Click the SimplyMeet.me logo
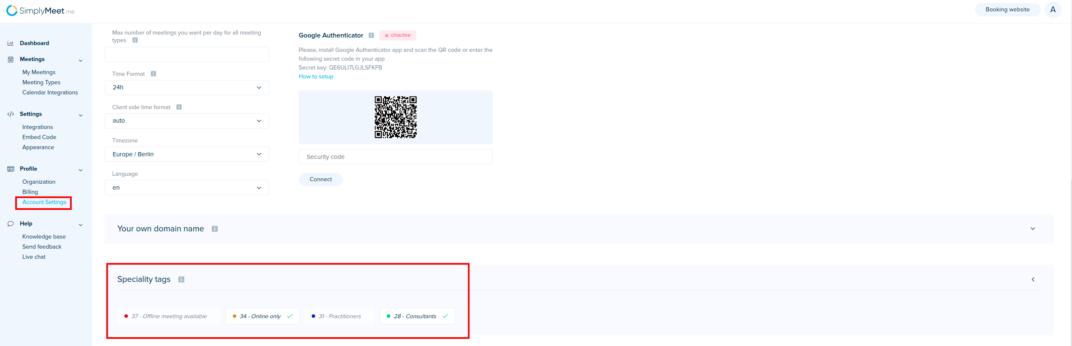The image size is (1072, 346). point(40,11)
